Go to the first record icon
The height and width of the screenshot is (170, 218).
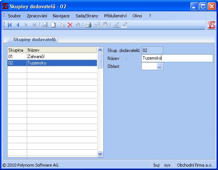(x=9, y=25)
